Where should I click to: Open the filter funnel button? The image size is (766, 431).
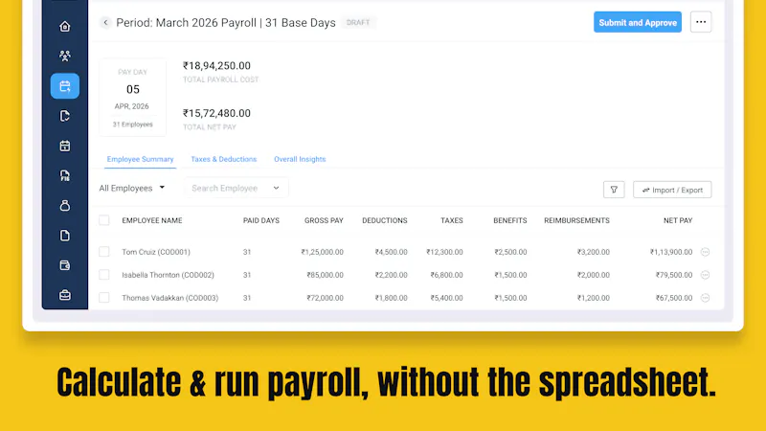(614, 190)
